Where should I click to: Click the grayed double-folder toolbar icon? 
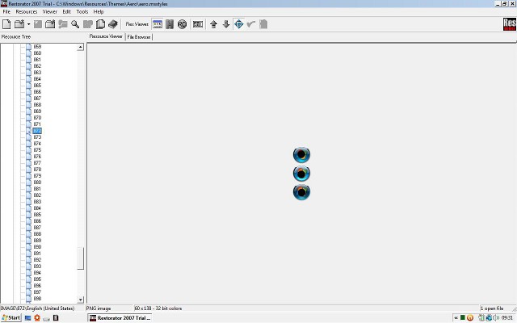coord(88,24)
